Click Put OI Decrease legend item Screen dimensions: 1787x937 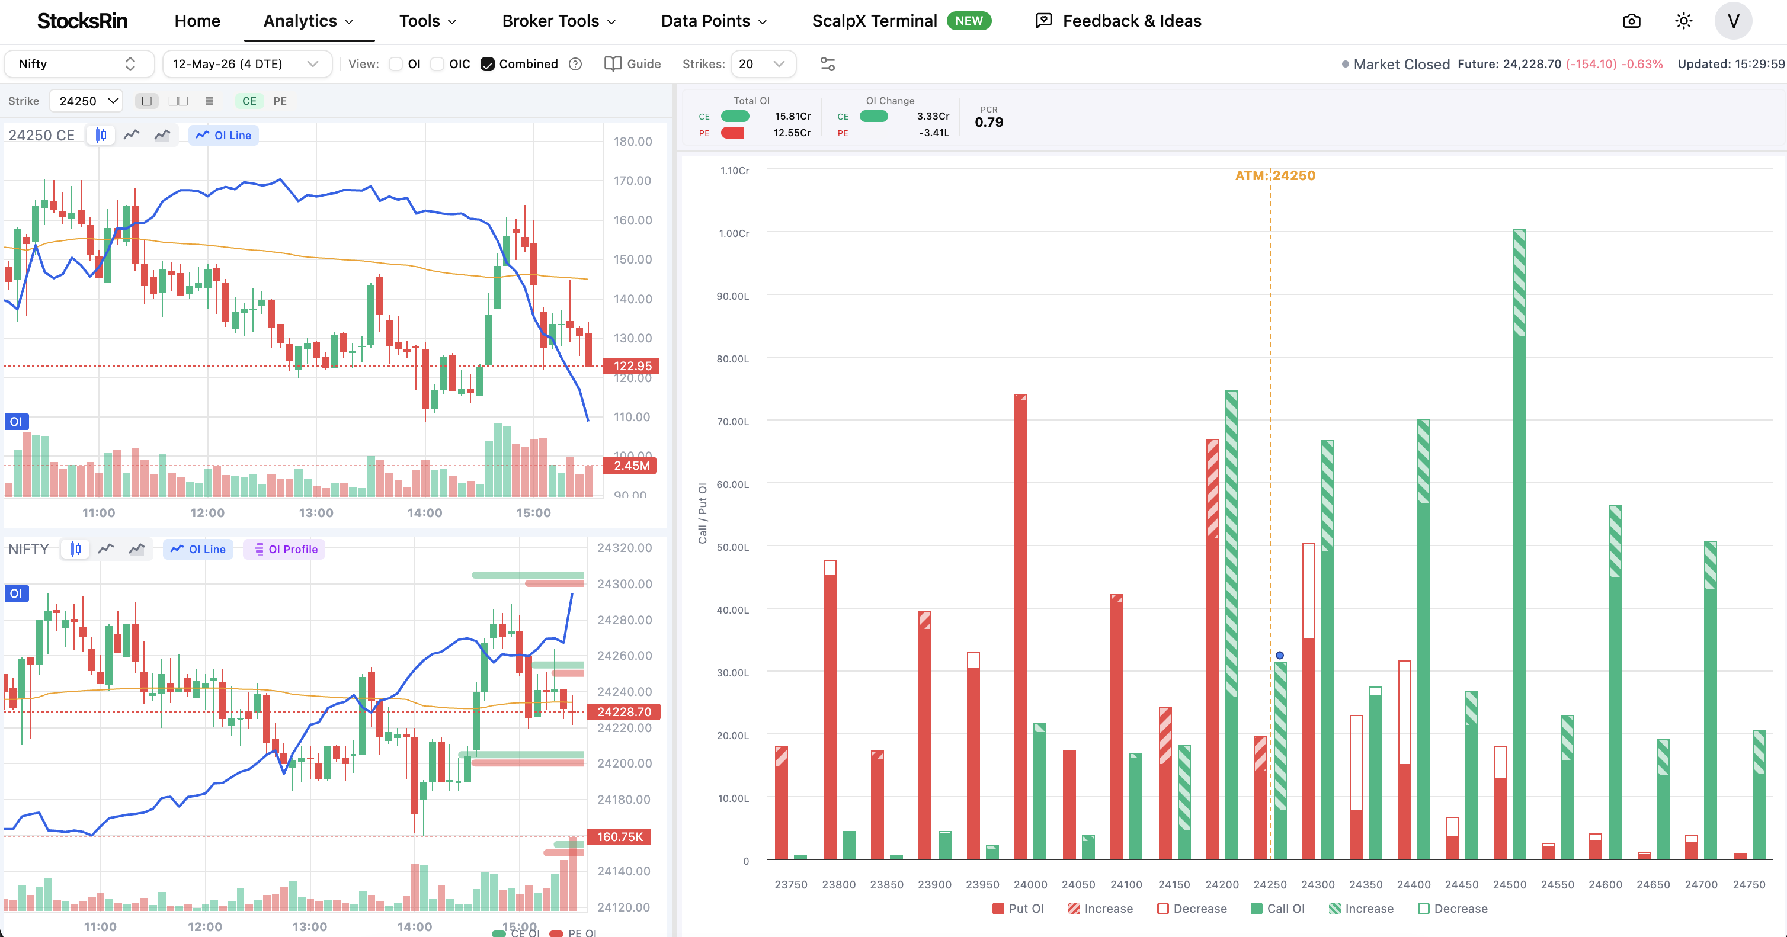[1192, 908]
